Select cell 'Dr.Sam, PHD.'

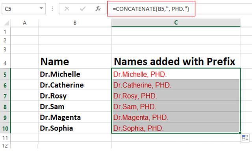176,106
